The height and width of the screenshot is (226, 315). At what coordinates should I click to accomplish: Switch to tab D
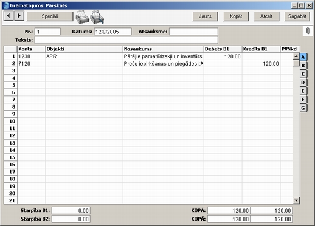coord(303,83)
